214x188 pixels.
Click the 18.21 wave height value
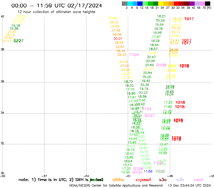[x=161, y=16]
